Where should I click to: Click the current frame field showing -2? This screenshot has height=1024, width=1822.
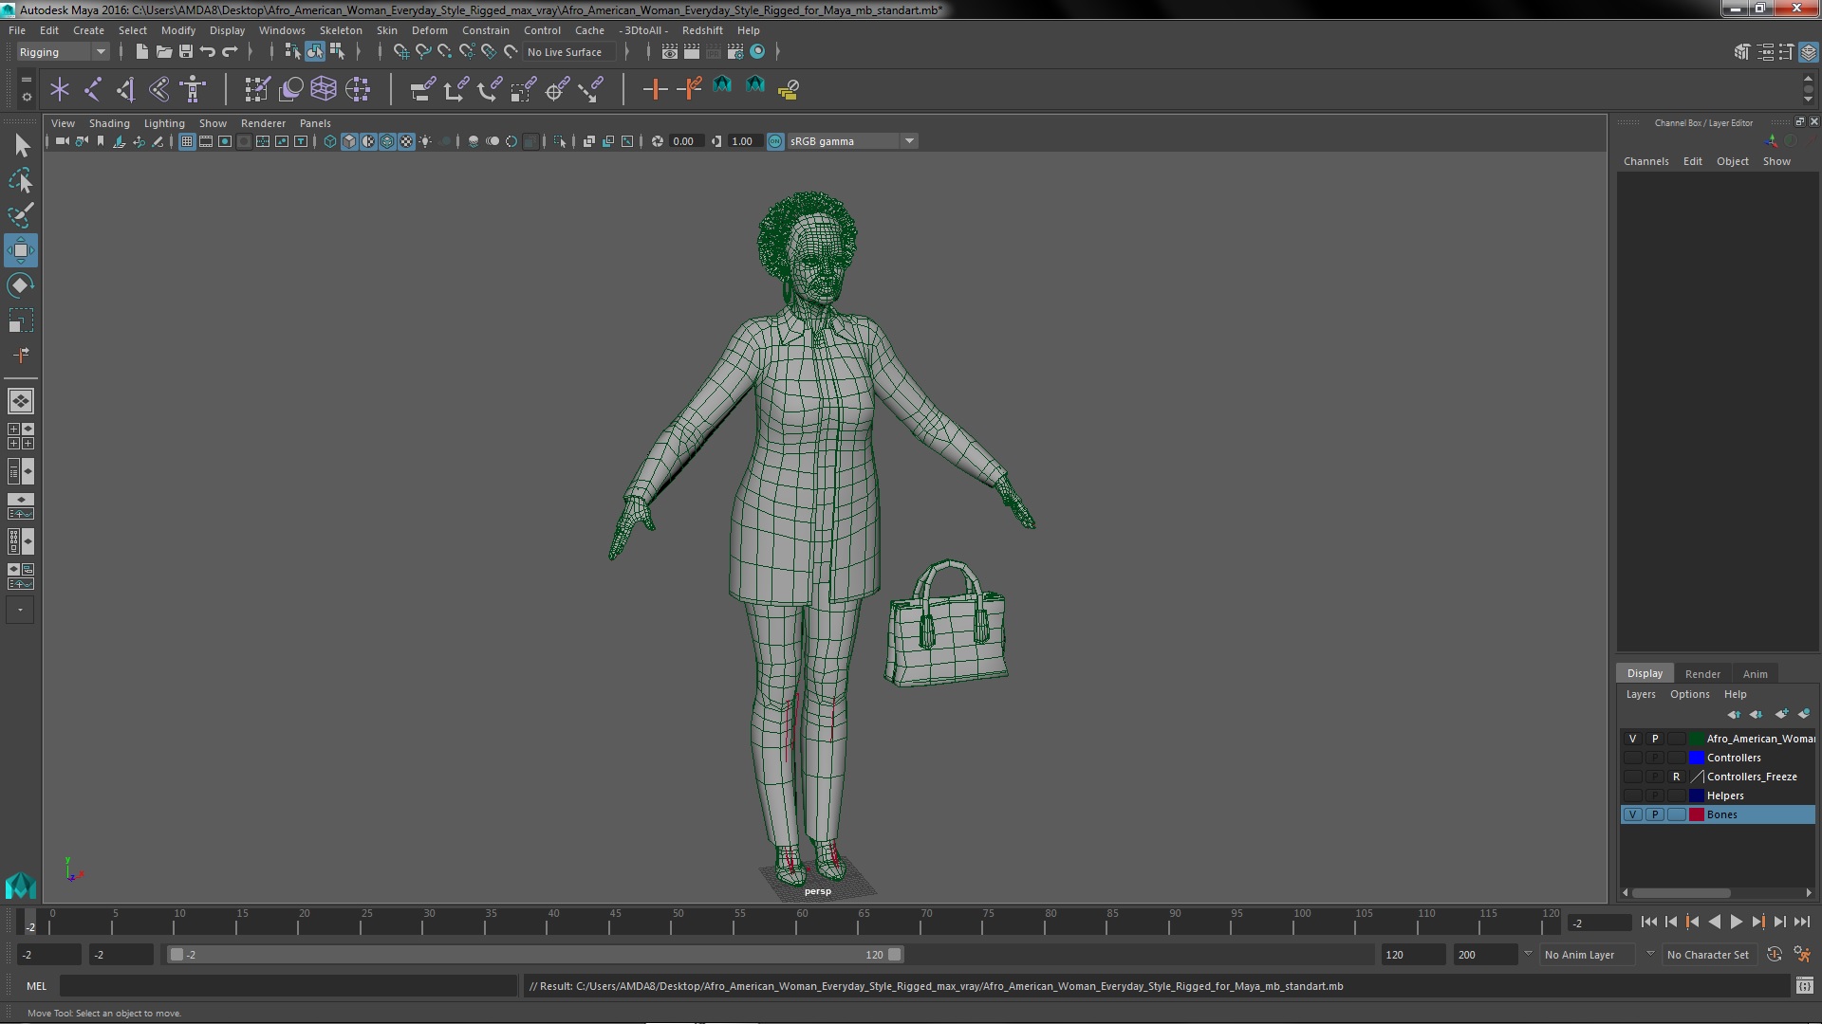(1600, 923)
